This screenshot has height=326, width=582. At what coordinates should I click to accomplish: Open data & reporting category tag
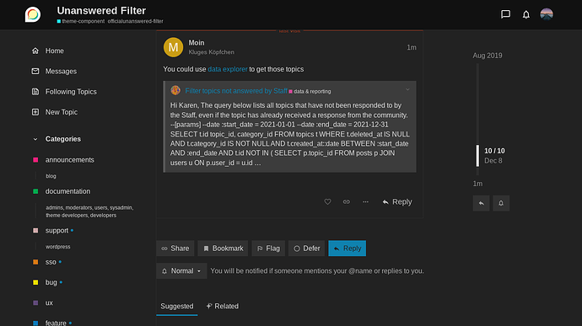(x=310, y=91)
